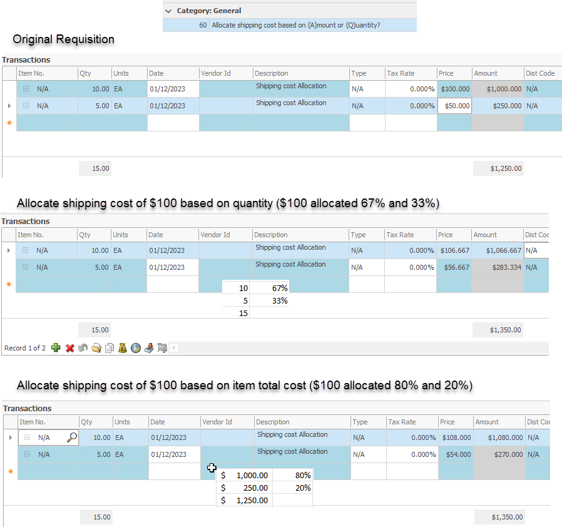Expand the $106.667 price row in middle grid

tap(25, 250)
